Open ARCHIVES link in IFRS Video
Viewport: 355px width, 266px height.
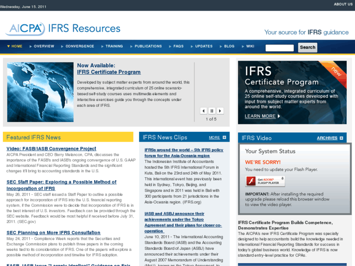pyautogui.click(x=327, y=138)
